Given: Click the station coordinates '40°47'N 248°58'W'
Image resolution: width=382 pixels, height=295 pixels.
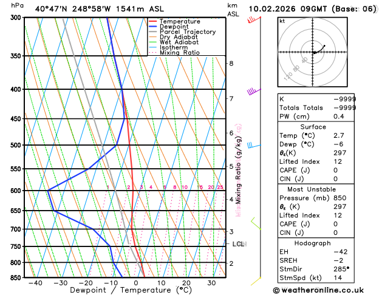Looking at the screenshot, I should [73, 9].
